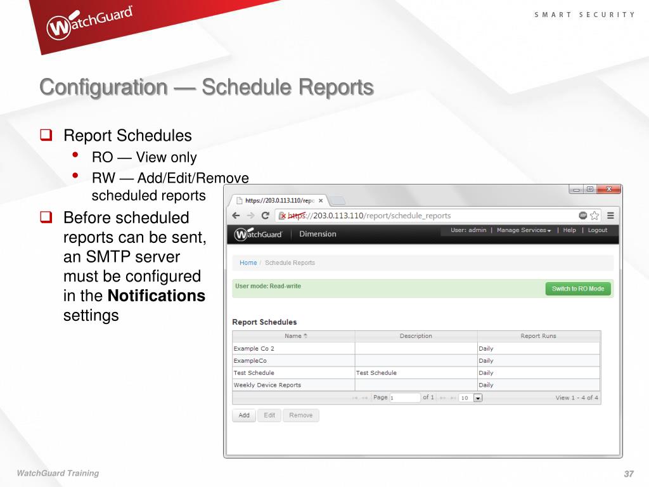649x487 pixels.
Task: Select the https://203.0.113.110/repo tab
Action: [x=278, y=200]
